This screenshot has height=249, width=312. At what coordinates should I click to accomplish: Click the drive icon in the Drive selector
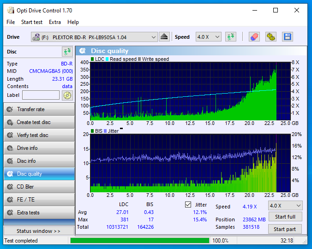36,37
